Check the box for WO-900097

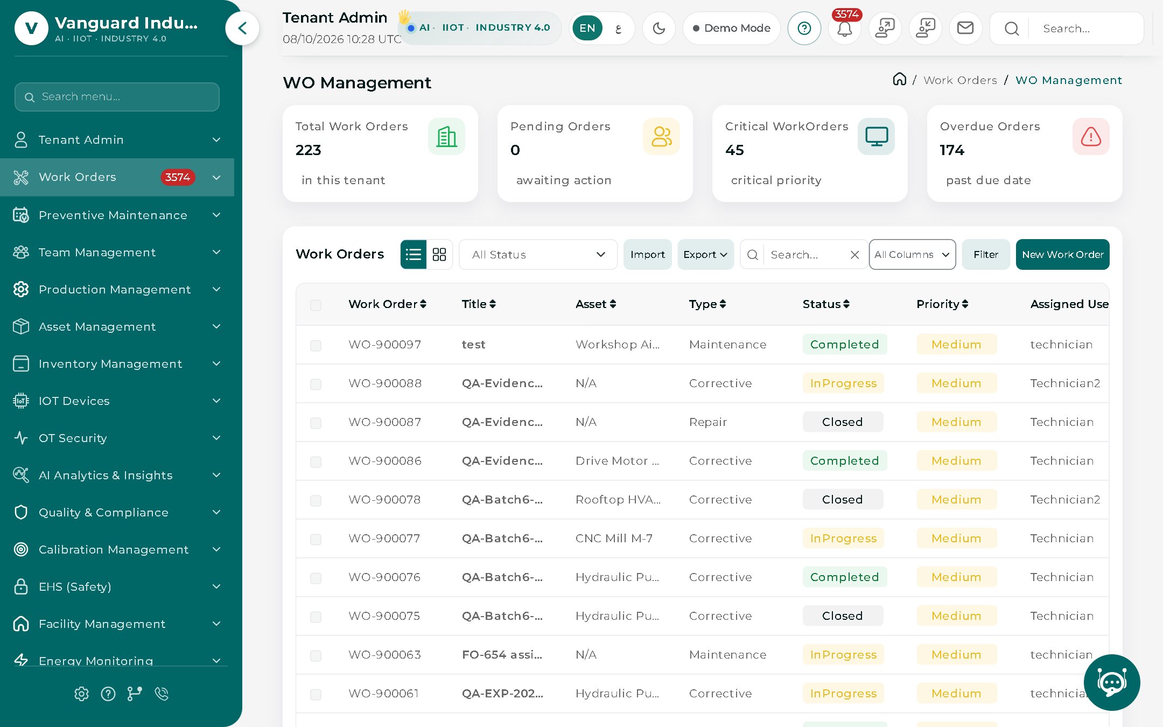tap(316, 345)
